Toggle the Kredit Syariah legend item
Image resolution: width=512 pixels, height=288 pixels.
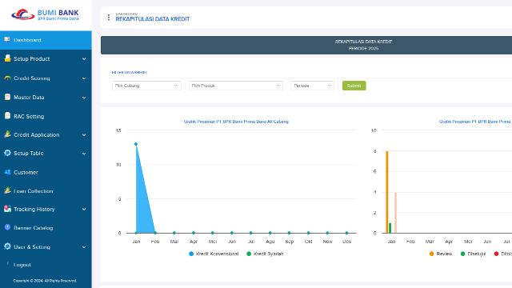[265, 254]
